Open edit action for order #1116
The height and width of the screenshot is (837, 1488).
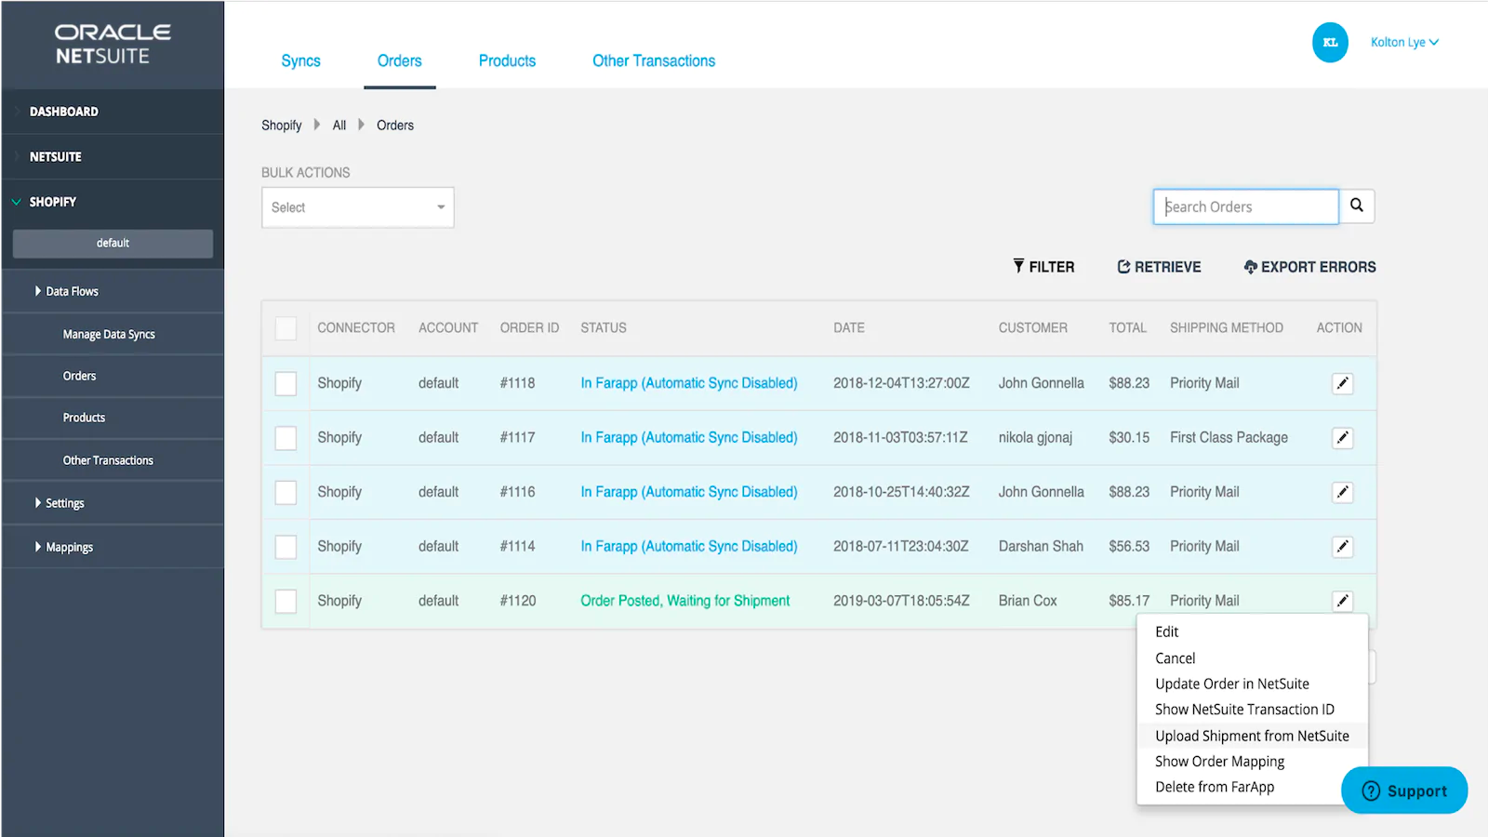coord(1342,492)
